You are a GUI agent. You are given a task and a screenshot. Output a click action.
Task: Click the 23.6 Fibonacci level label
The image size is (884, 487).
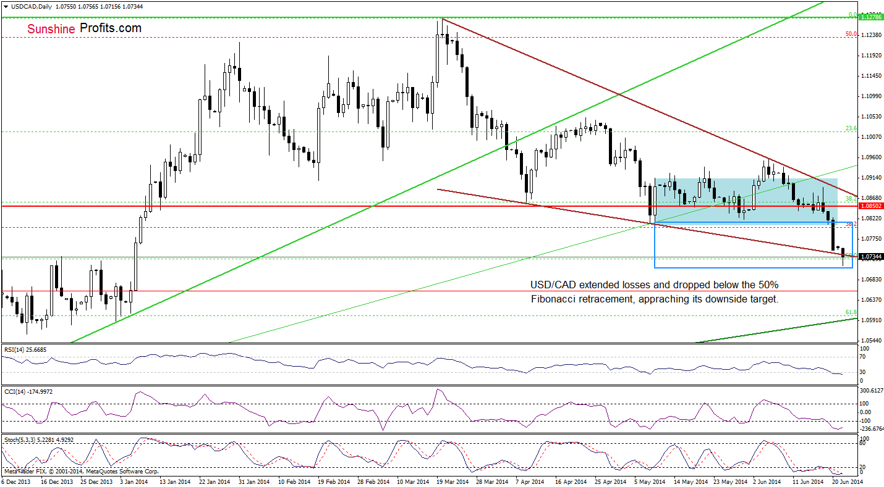click(851, 128)
